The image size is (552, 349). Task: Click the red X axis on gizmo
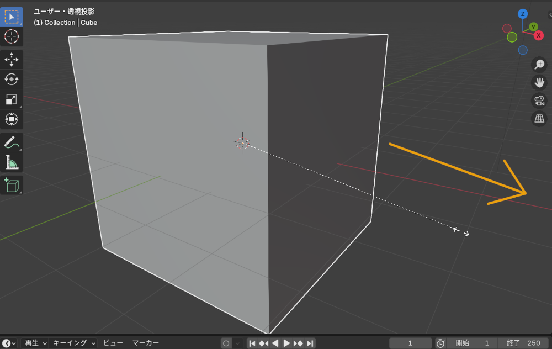click(x=538, y=35)
